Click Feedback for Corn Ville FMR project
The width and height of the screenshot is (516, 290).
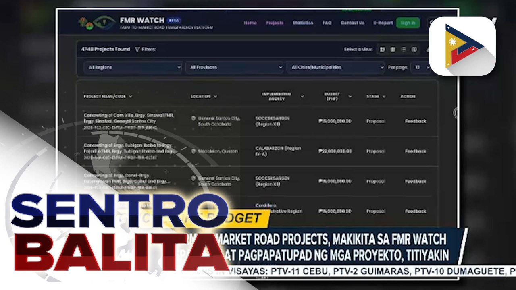pyautogui.click(x=415, y=121)
